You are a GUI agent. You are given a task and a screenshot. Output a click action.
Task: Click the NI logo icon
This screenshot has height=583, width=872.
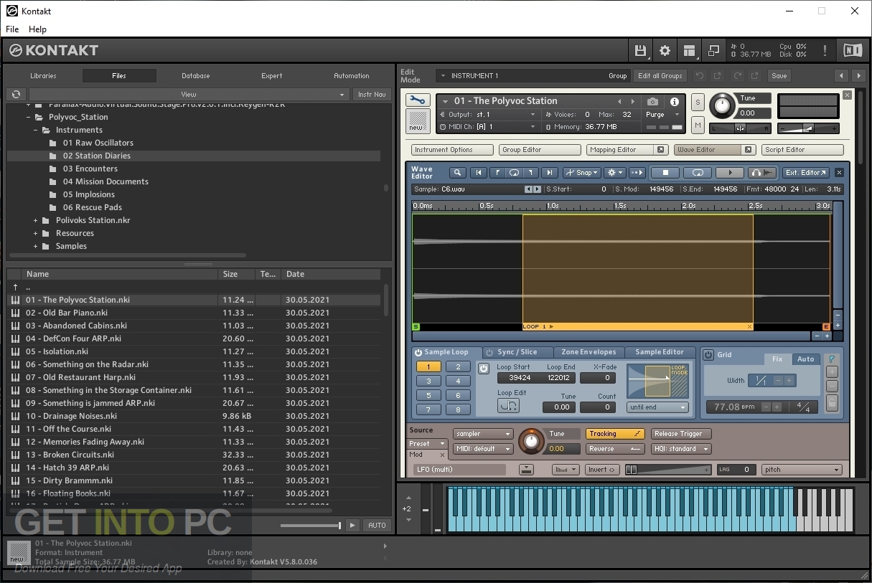click(x=853, y=50)
